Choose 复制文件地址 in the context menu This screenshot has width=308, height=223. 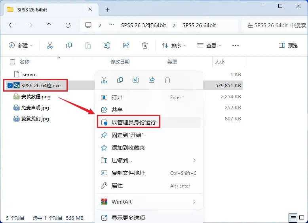click(149, 173)
